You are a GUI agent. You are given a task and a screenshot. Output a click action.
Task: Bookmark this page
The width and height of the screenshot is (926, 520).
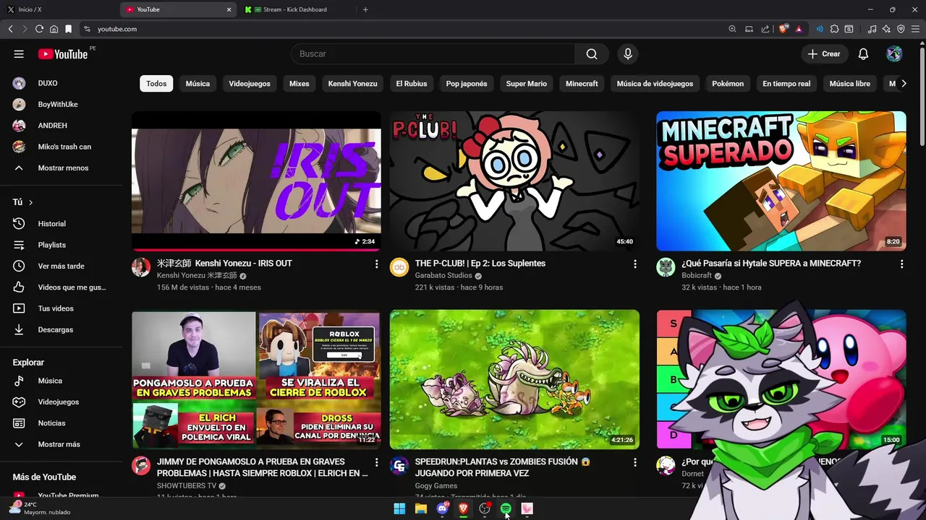[x=68, y=29]
